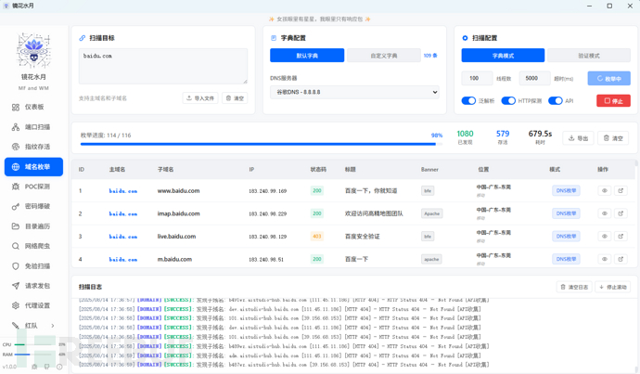Click 清空 next to the 导出 button

tap(613, 138)
